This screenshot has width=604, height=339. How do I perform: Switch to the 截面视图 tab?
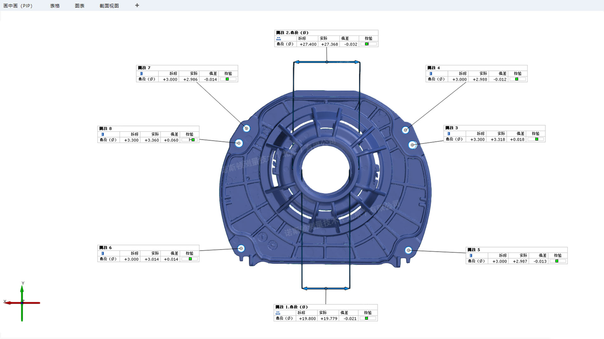click(x=109, y=6)
